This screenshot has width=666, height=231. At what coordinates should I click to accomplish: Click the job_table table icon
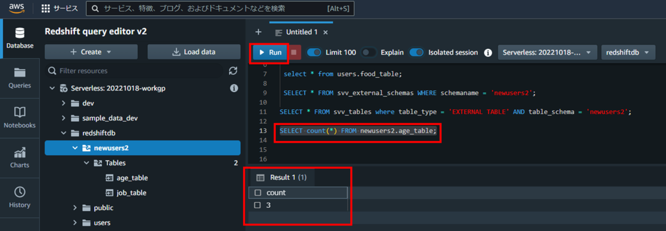click(109, 193)
